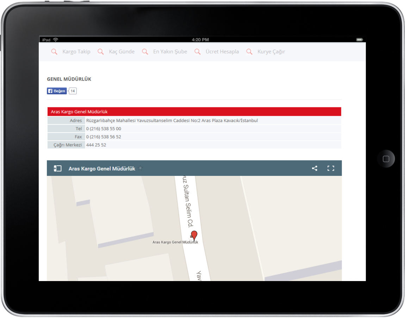The width and height of the screenshot is (405, 318).
Task: Click the Aras Kargo Genel Müdürlük map title
Action: coord(102,168)
